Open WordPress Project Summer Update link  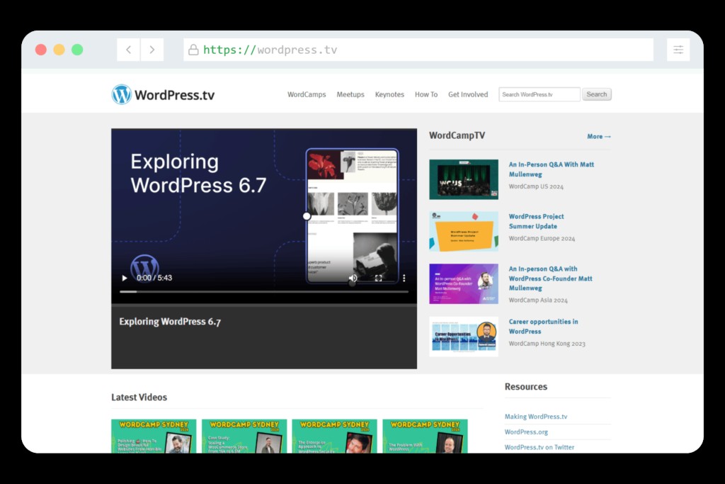pos(536,221)
